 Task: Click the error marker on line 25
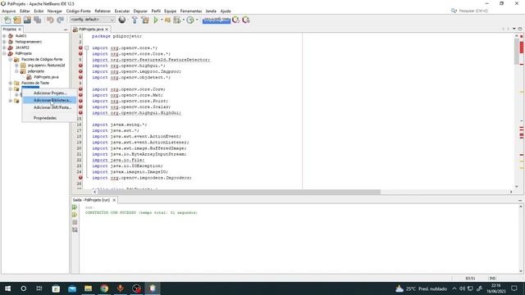(80, 178)
